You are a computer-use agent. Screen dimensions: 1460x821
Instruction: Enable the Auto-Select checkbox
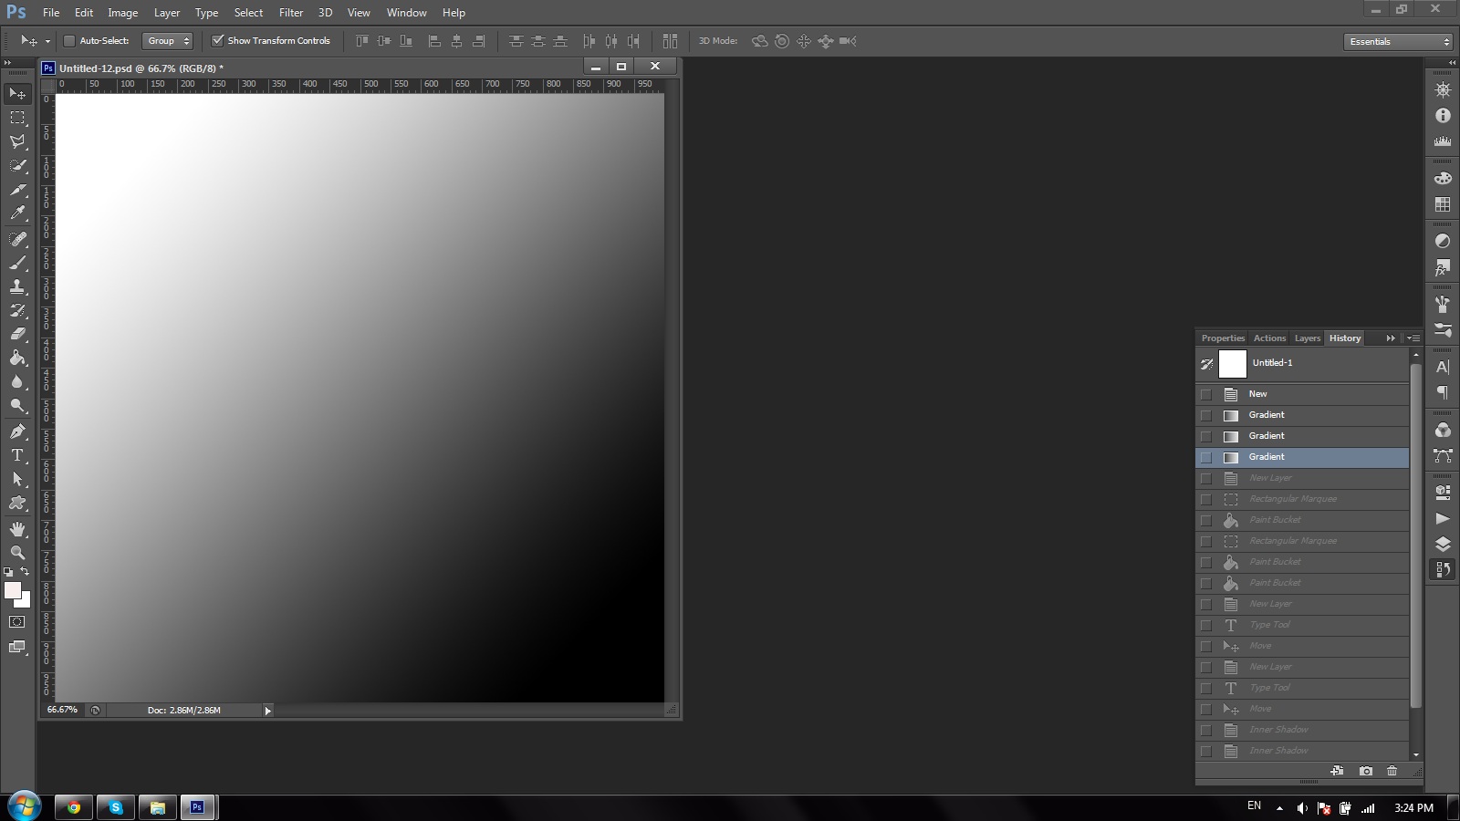click(69, 41)
